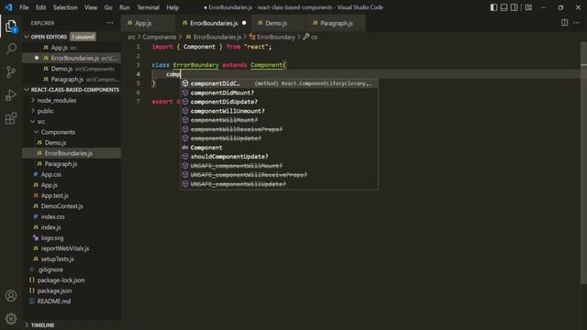Viewport: 587px width, 330px height.
Task: Open the File menu
Action: coord(24,7)
